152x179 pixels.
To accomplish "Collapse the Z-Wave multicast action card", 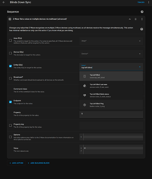I will [x=130, y=19].
